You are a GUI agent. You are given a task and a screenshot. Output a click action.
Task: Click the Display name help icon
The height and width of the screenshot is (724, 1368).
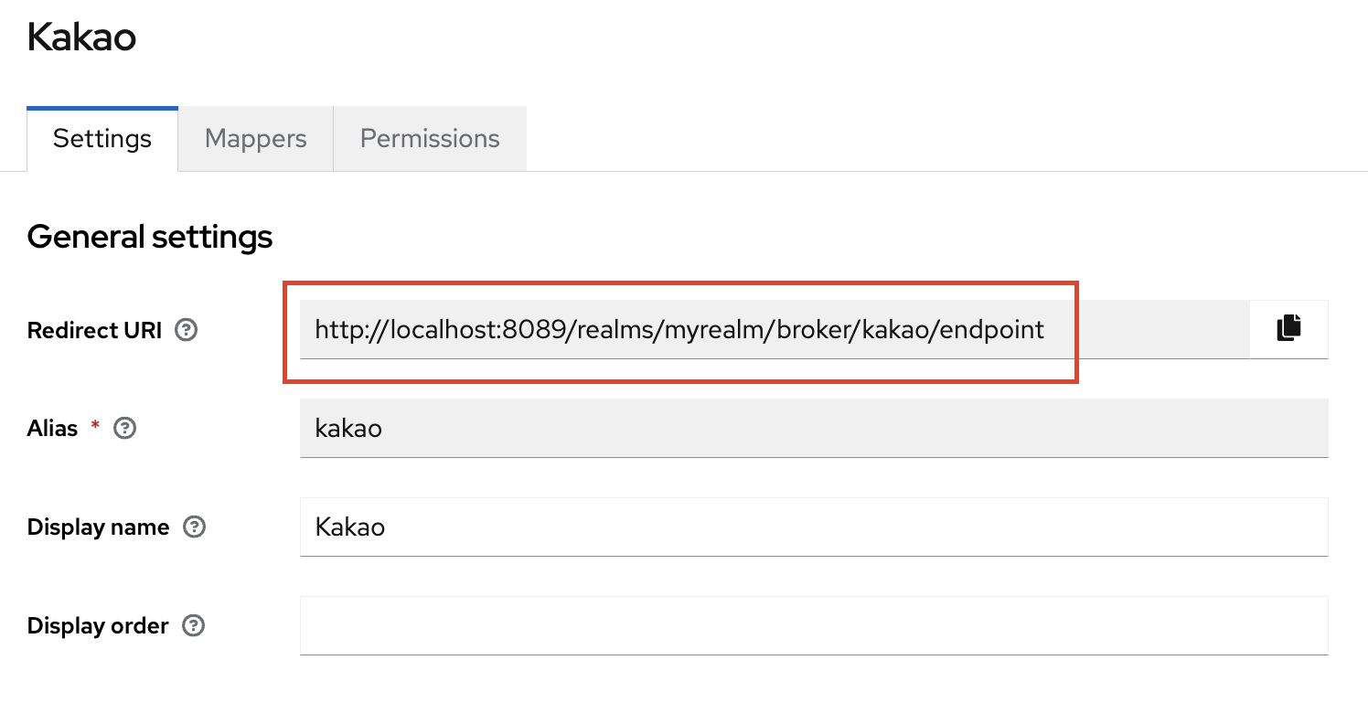(194, 527)
